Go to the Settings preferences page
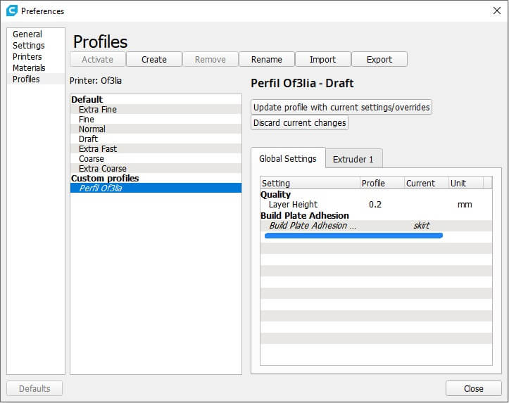509x403 pixels. [28, 45]
